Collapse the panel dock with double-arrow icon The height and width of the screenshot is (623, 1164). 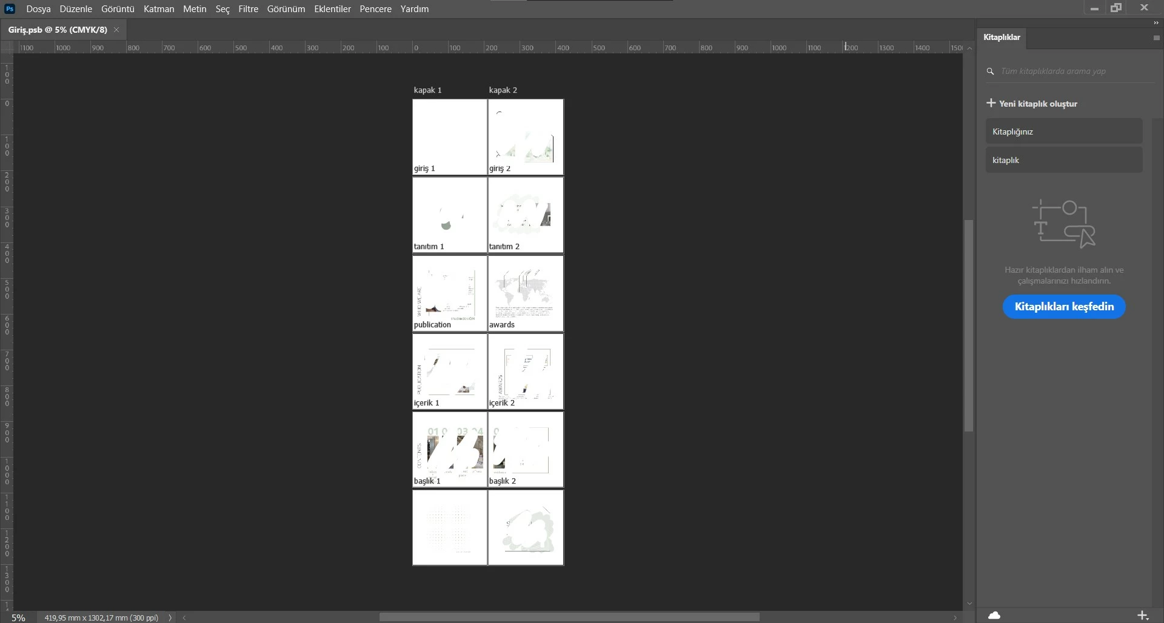tap(1156, 23)
